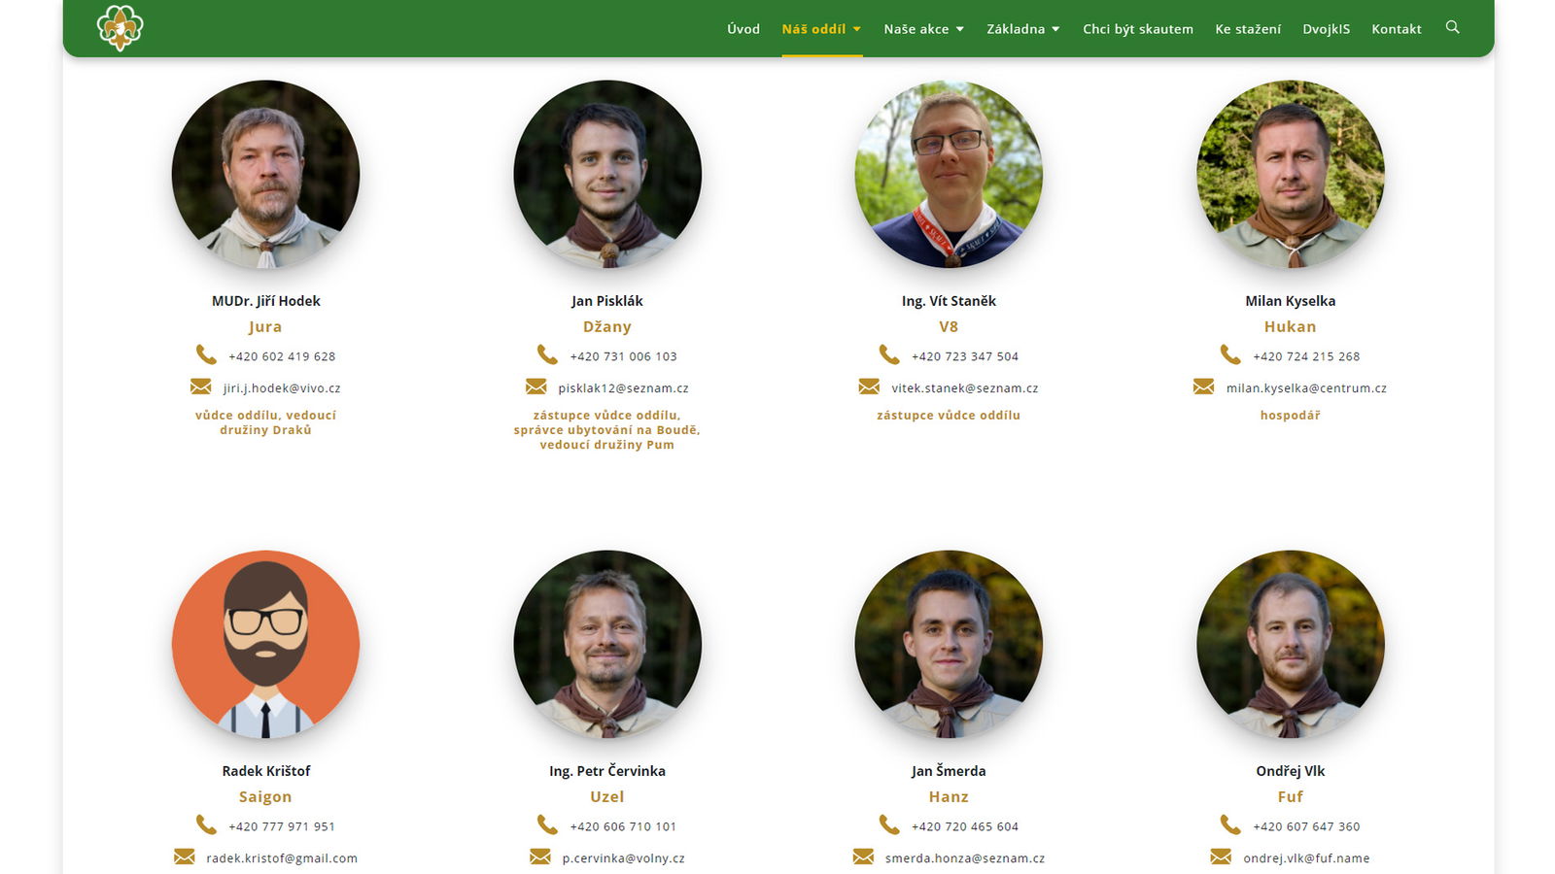The image size is (1555, 874).
Task: Click the scout logo in the header
Action: pyautogui.click(x=120, y=27)
